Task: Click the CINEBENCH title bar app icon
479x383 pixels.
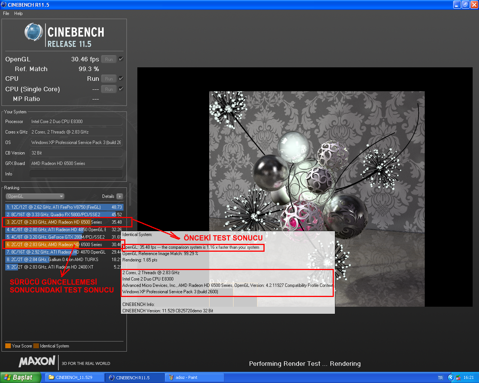Action: (x=4, y=4)
